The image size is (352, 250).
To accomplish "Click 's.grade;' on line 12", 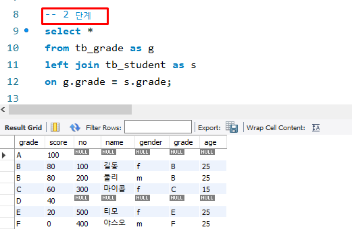I will (148, 82).
